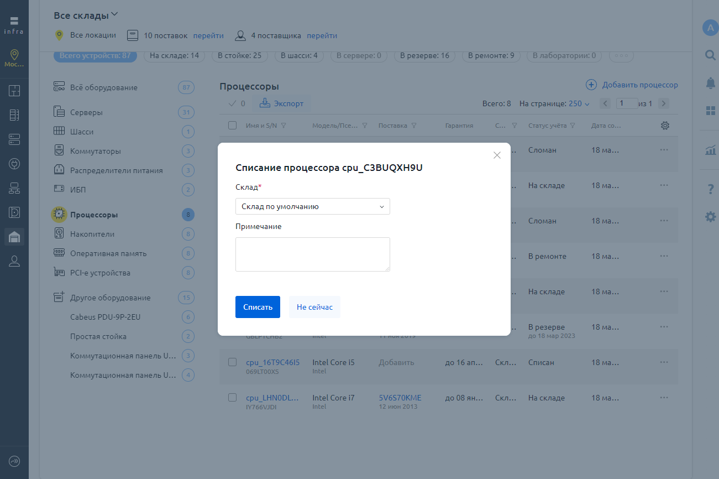Viewport: 719px width, 479px height.
Task: Filter by the В ремонте: 9 chip
Action: (x=491, y=55)
